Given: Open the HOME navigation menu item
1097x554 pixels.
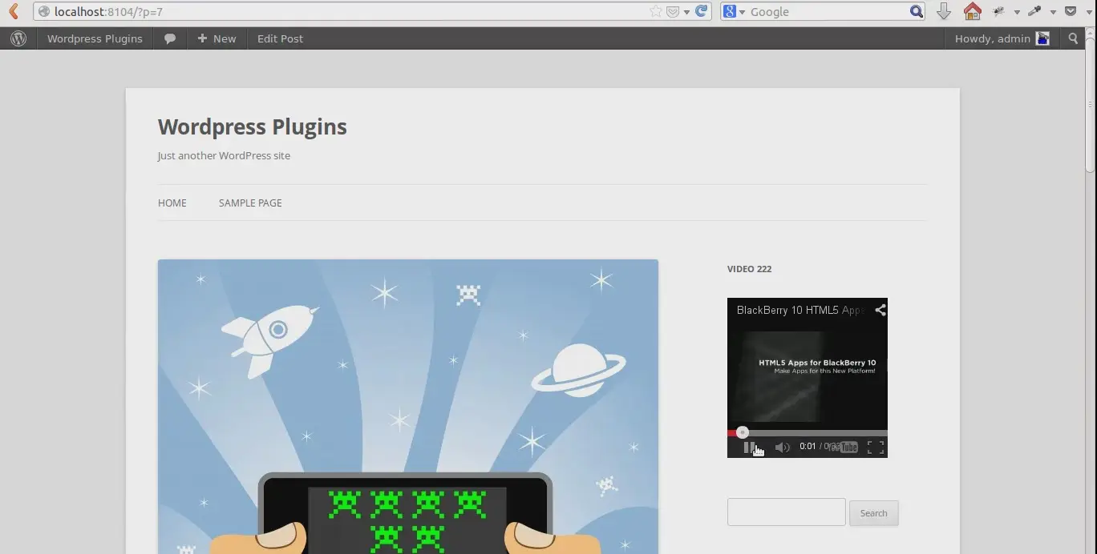Looking at the screenshot, I should [x=172, y=203].
